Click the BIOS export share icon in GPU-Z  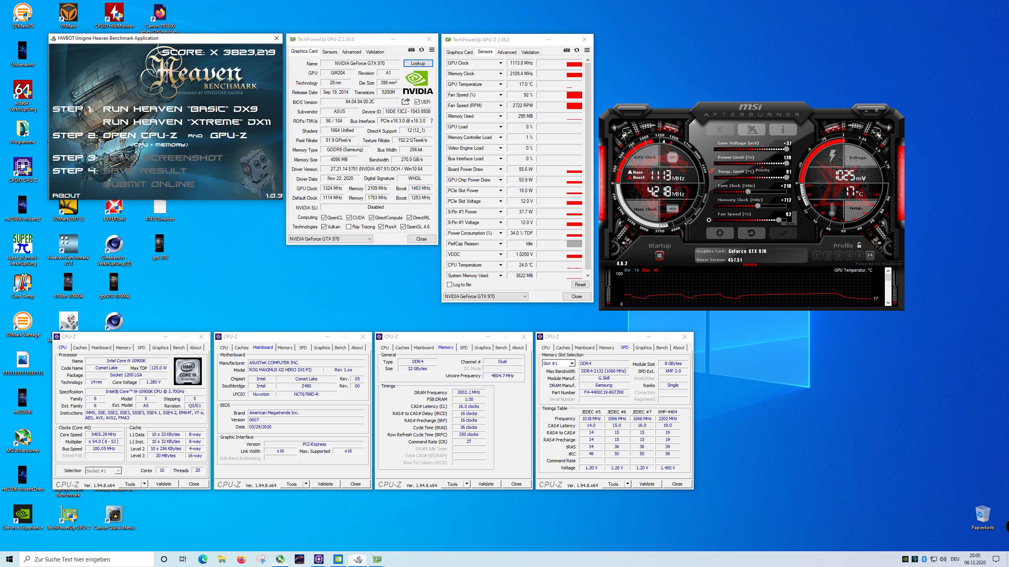click(x=405, y=102)
